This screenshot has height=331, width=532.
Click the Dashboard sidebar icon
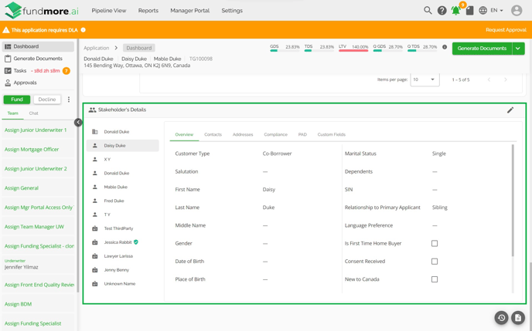tap(8, 46)
